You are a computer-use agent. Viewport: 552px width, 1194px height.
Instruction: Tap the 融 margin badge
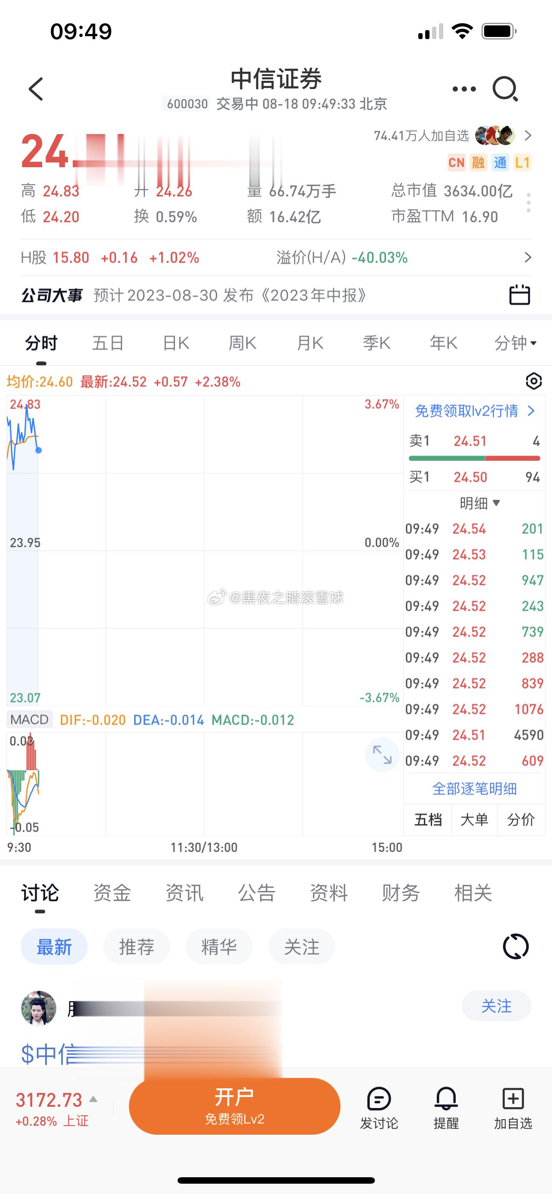tap(478, 163)
